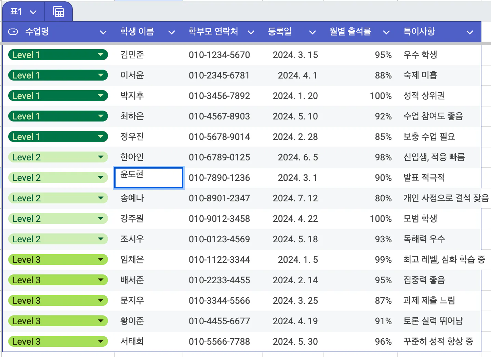Select the note 꾸준히 성적 향상 중
The width and height of the screenshot is (491, 357).
pos(438,341)
